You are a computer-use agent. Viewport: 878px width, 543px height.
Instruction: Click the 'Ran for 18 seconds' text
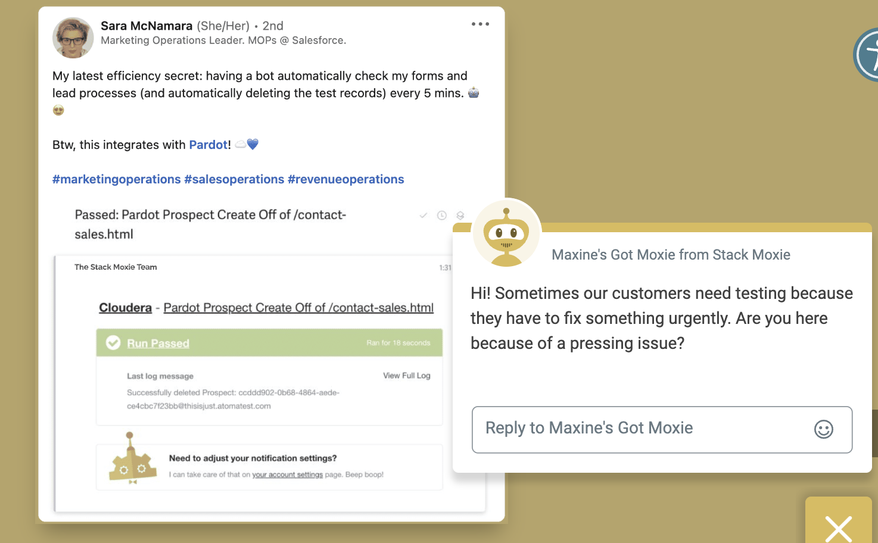coord(398,343)
